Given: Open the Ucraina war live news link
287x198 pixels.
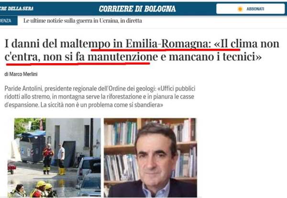Looking at the screenshot, I should tap(83, 21).
